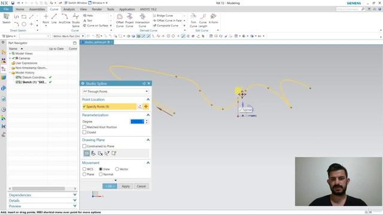The image size is (383, 215).
Task: Select the Helix curve command
Action: pos(88,16)
